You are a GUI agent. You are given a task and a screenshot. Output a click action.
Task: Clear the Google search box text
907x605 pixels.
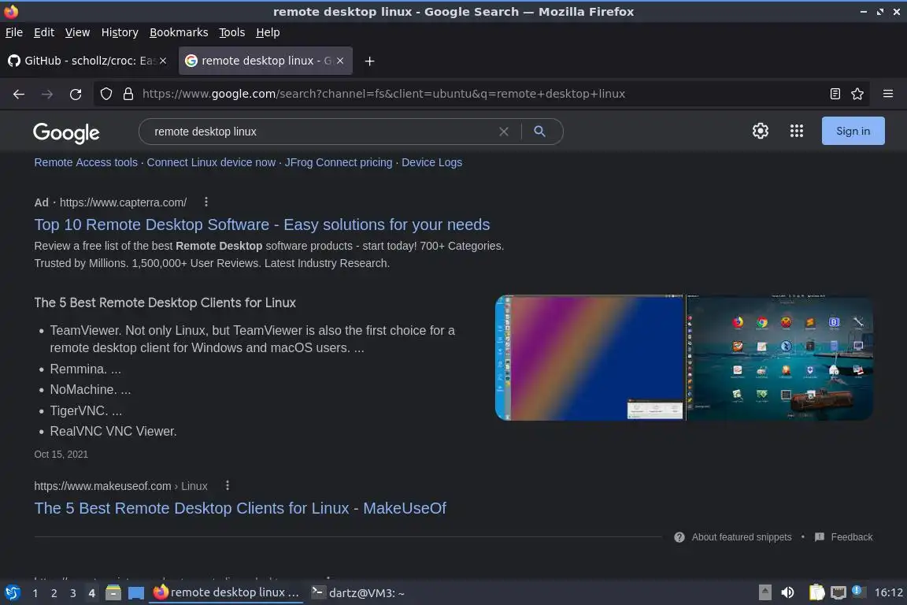click(504, 132)
